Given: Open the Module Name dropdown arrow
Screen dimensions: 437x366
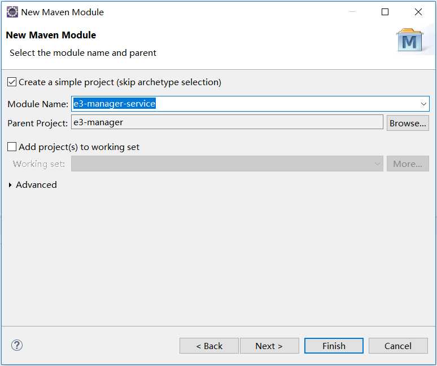Looking at the screenshot, I should [423, 104].
